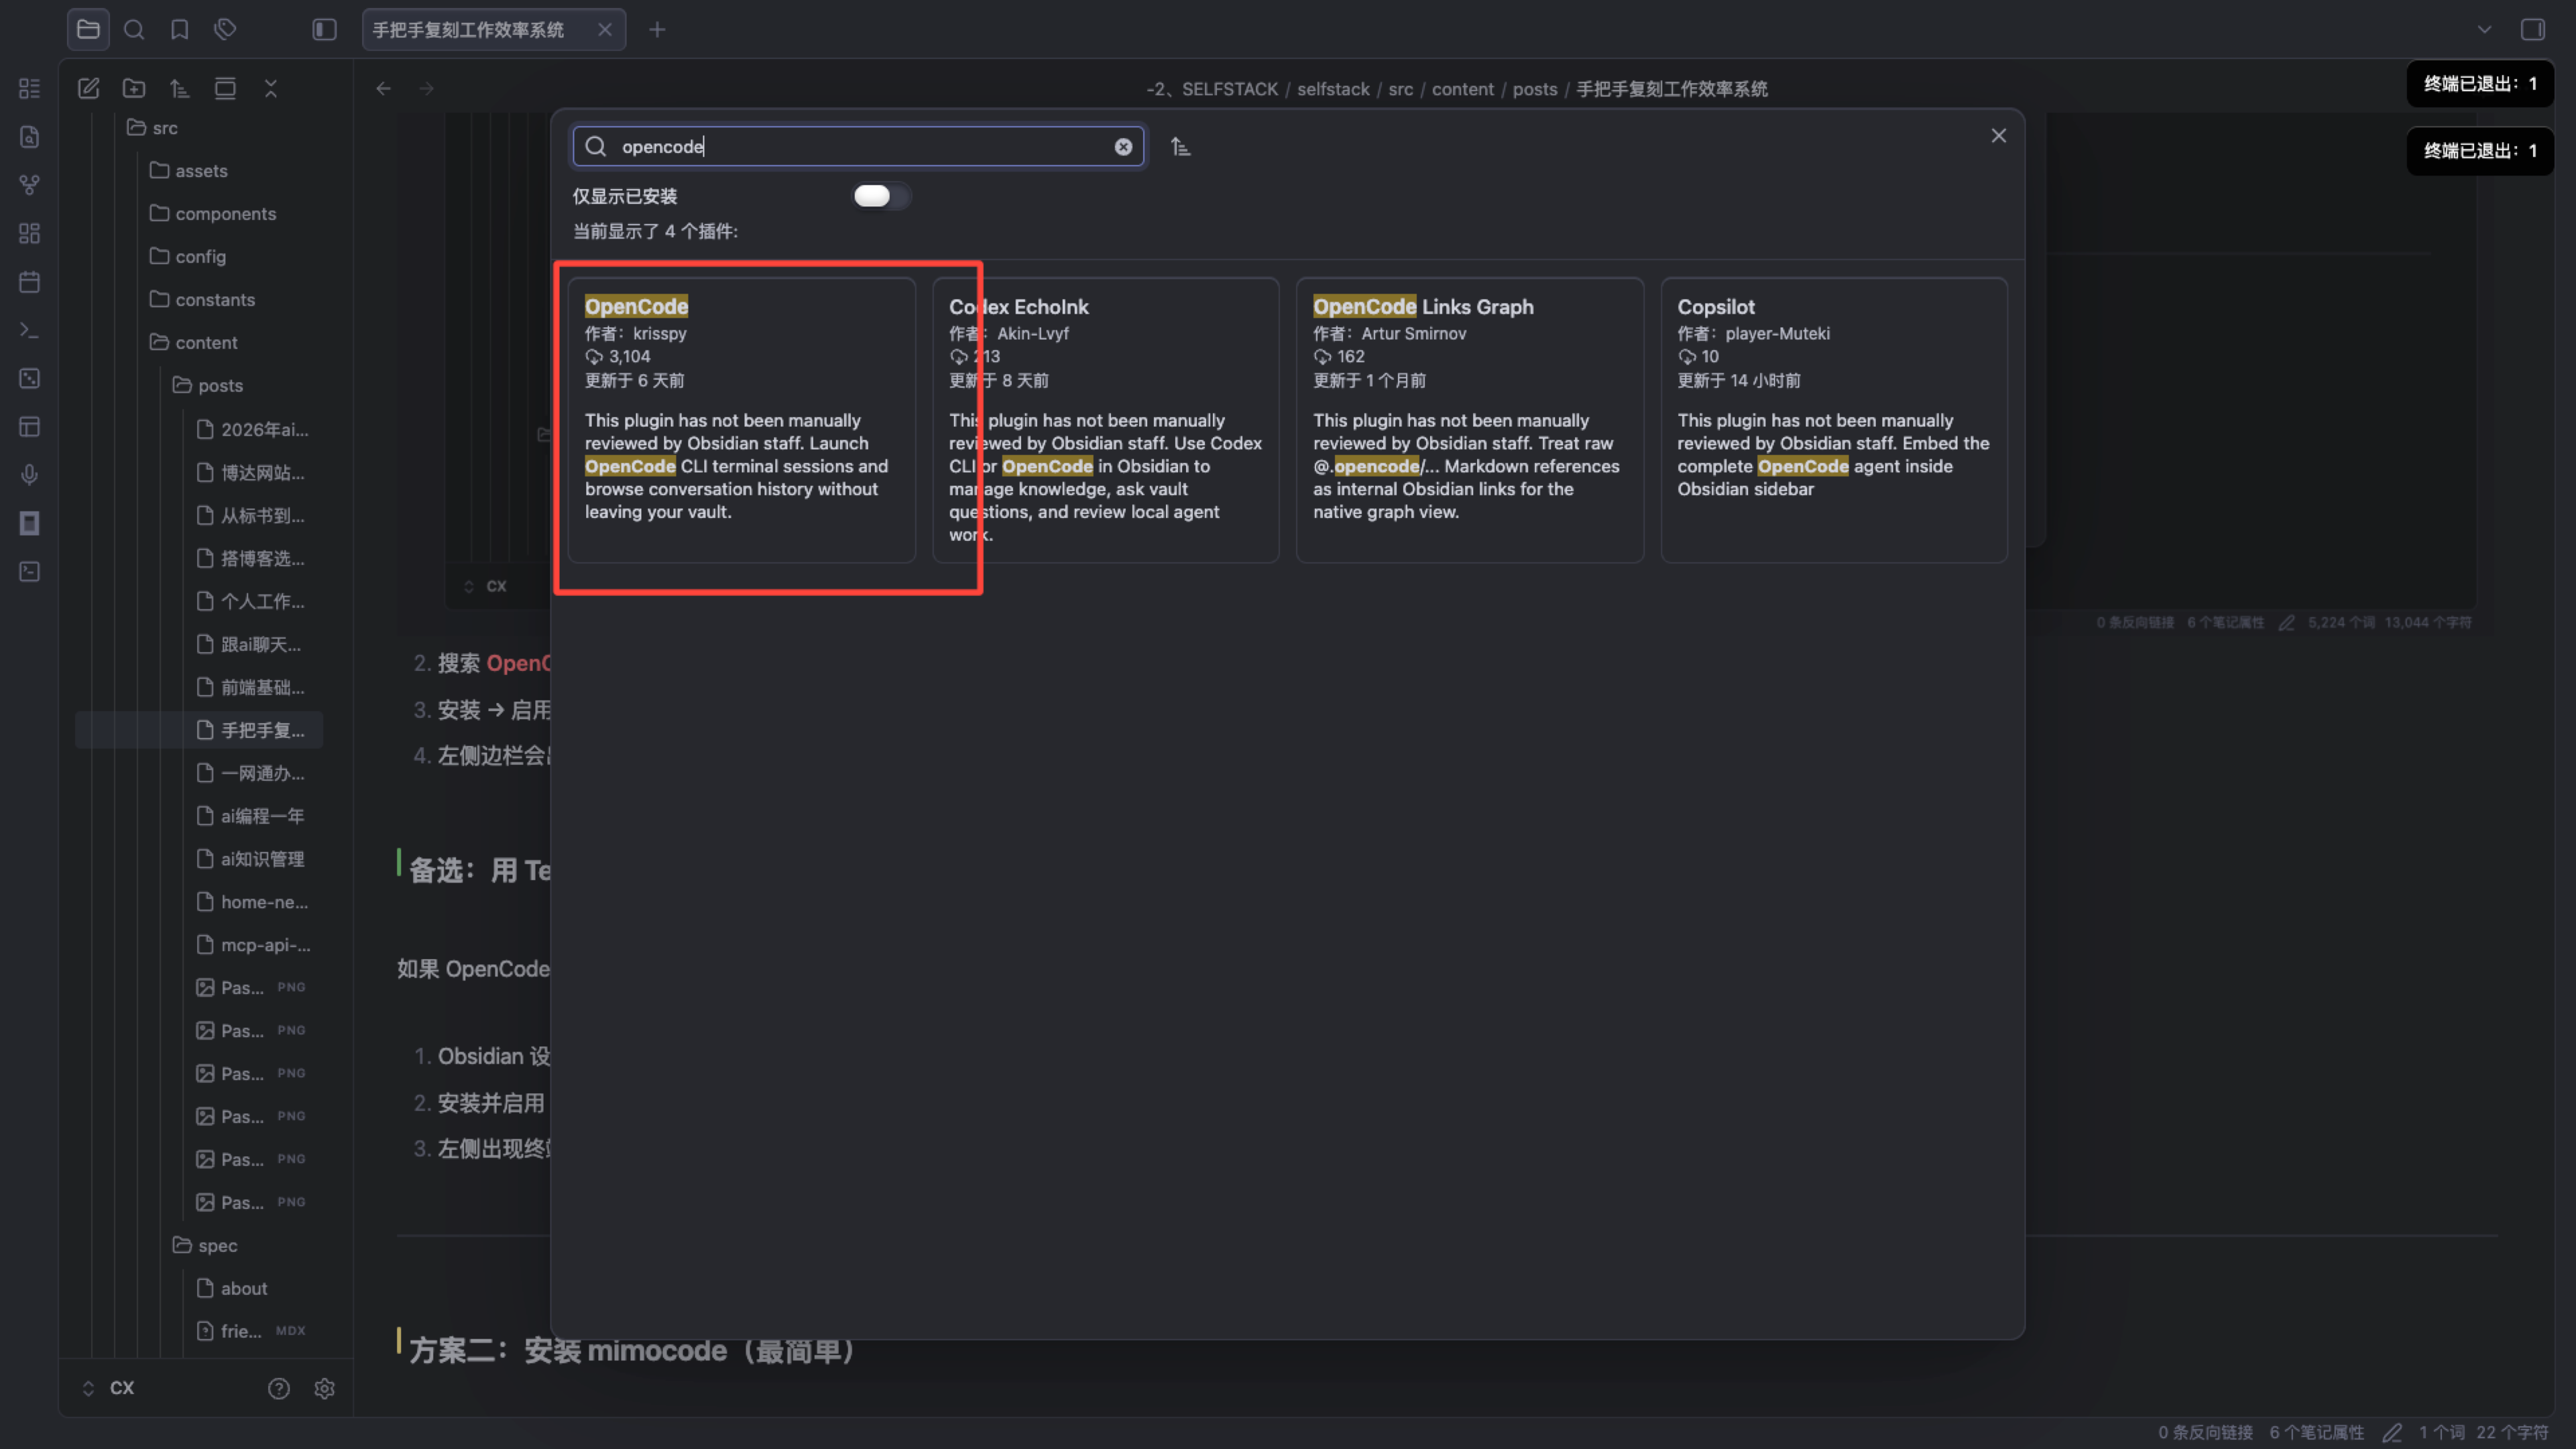This screenshot has height=1449, width=2576.
Task: Open the bookmarks icon in top bar
Action: point(179,29)
